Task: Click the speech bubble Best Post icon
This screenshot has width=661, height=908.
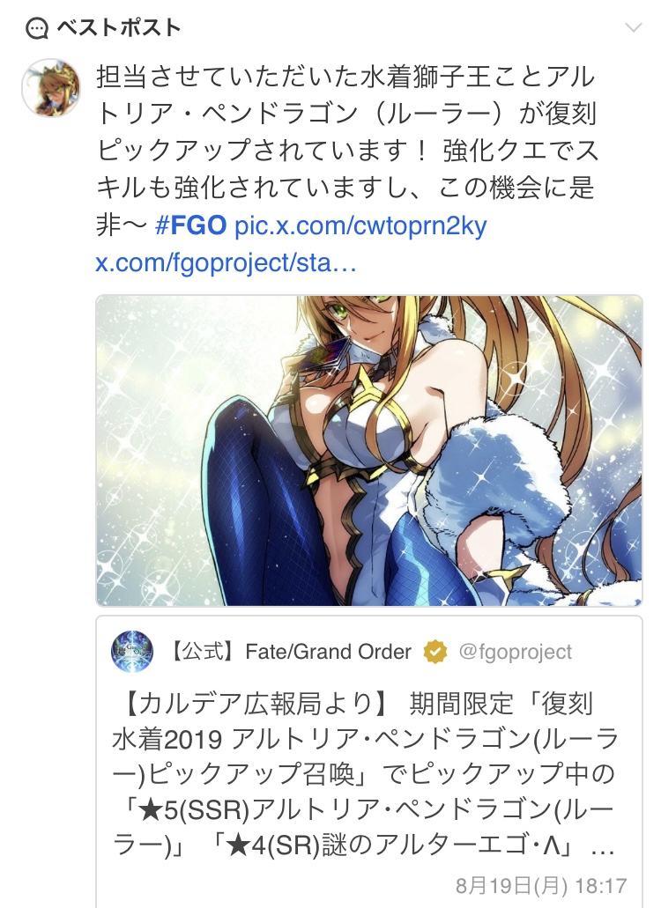Action: point(37,28)
